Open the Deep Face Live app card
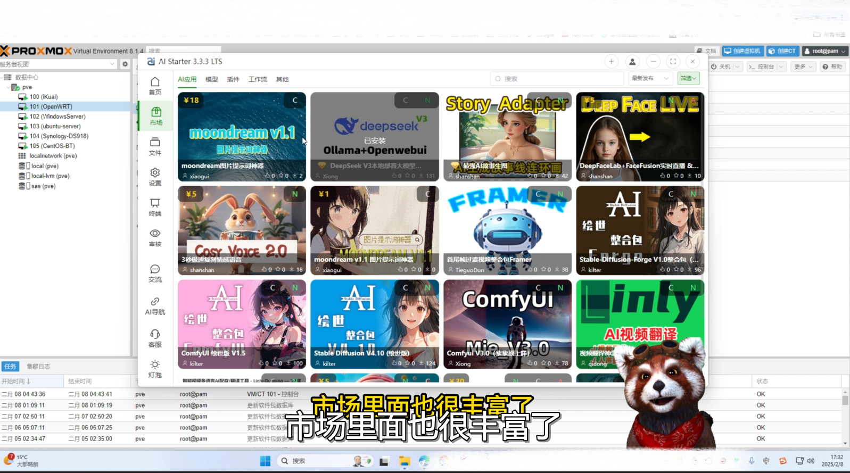Screen dimensions: 850x473 coord(640,137)
